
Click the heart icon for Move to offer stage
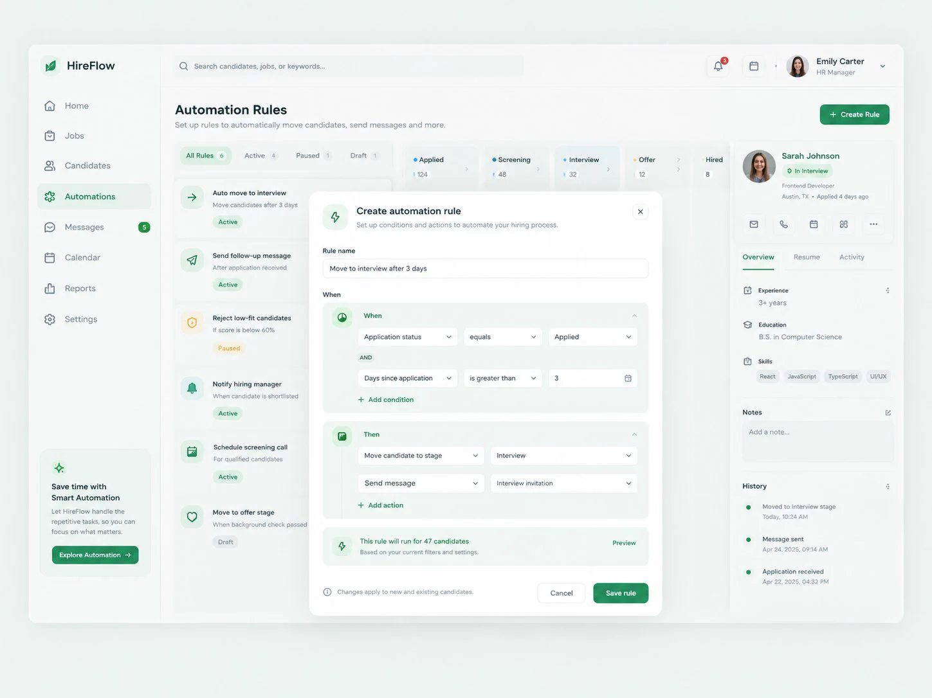pos(192,517)
